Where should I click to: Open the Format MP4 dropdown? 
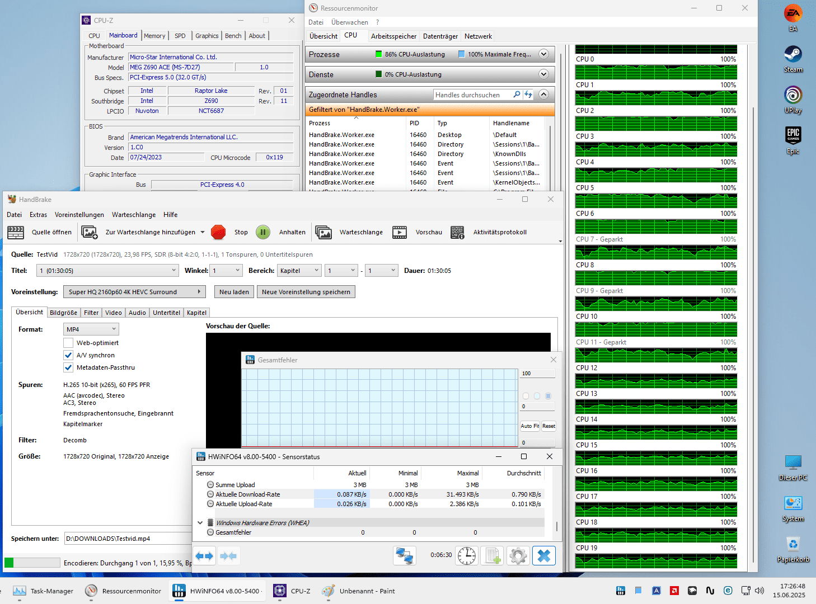(x=91, y=329)
